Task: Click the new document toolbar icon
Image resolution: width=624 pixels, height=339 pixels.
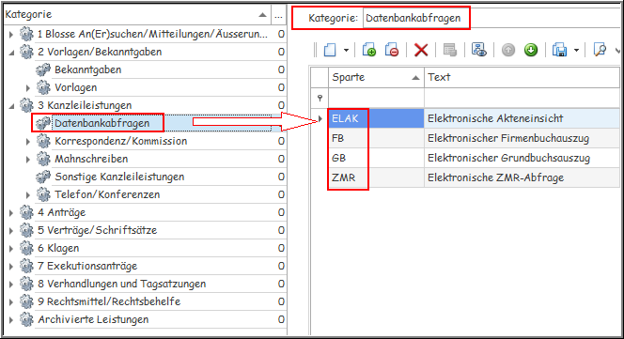Action: (330, 50)
